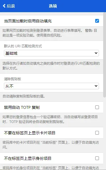Check 不要在标签页上显示卡片项目 checkbox
Image resolution: width=106 pixels, height=170 pixels.
click(x=97, y=133)
